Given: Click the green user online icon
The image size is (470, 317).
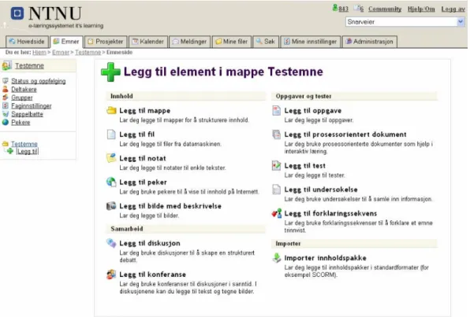Looking at the screenshot, I should click(x=335, y=8).
